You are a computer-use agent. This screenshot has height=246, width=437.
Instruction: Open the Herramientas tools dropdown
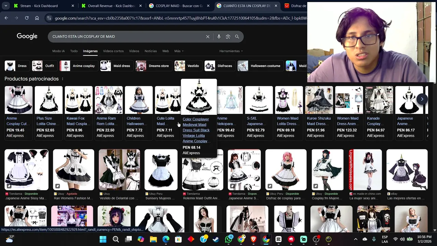[231, 51]
